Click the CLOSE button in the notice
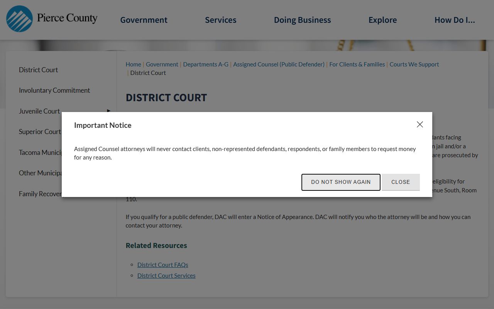Screen dimensions: 494x309 click(x=401, y=182)
